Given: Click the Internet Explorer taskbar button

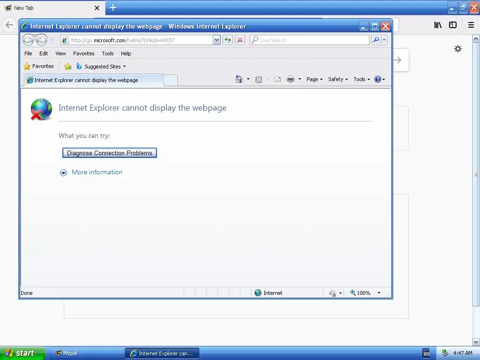Looking at the screenshot, I should tap(162, 353).
